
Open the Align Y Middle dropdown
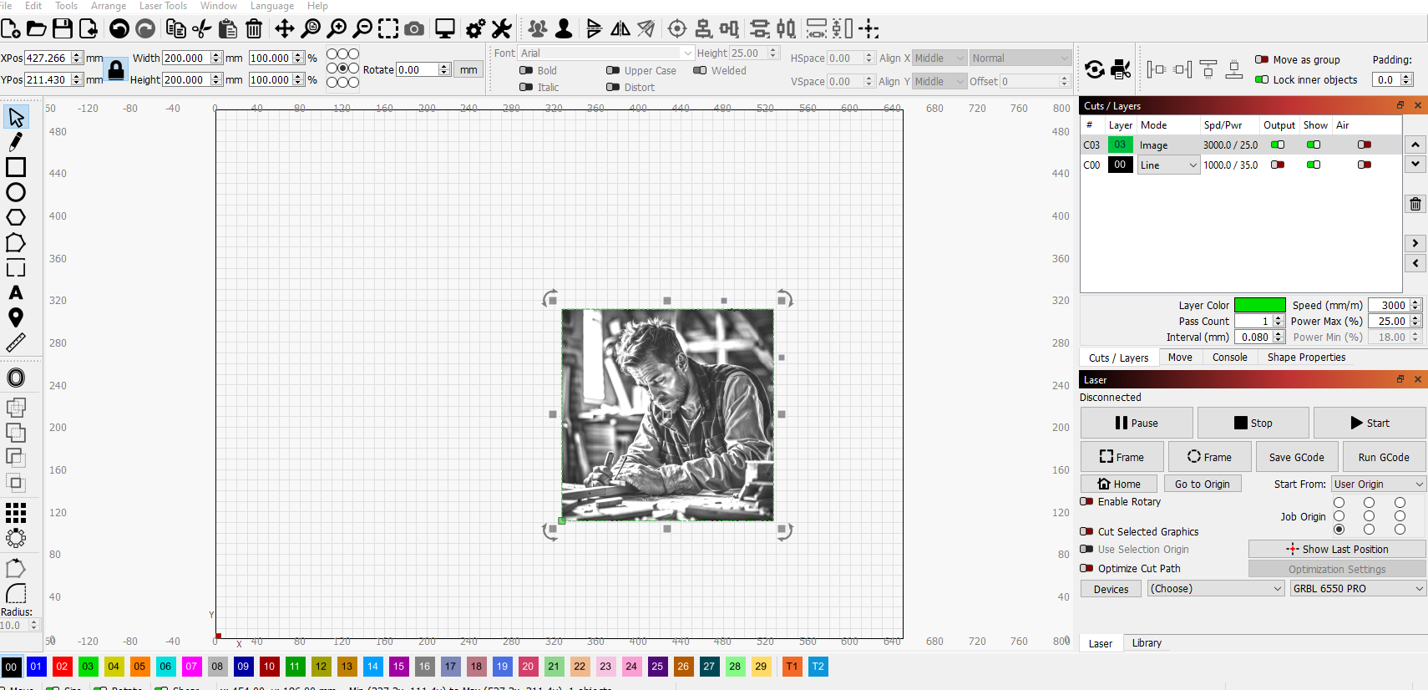point(939,81)
